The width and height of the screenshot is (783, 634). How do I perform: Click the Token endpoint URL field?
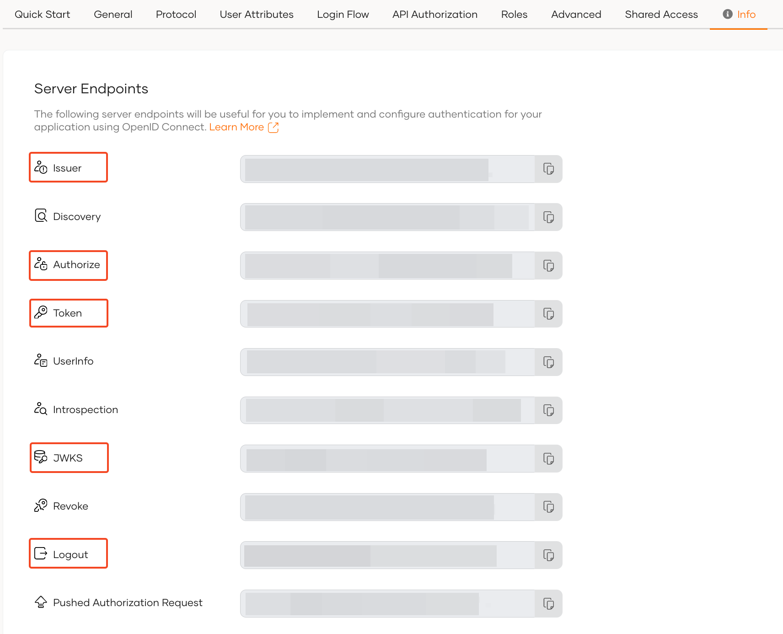pos(388,314)
